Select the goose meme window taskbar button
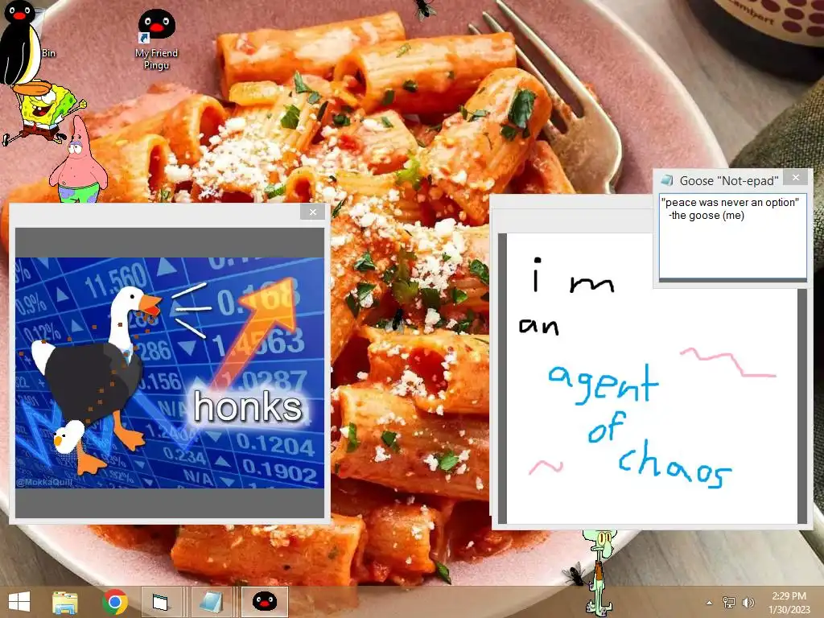Image resolution: width=824 pixels, height=618 pixels. coord(162,602)
